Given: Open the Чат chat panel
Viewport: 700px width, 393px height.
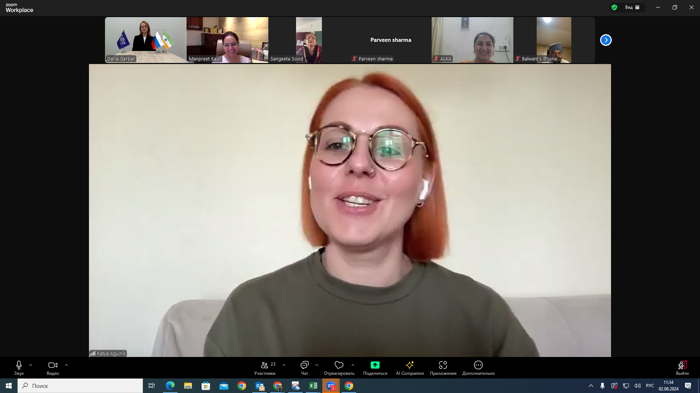Looking at the screenshot, I should pos(304,368).
